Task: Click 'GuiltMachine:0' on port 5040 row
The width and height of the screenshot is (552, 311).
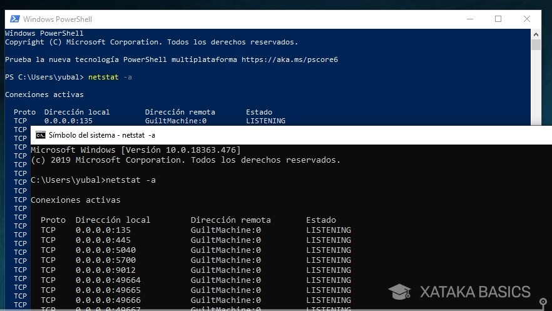Action: pyautogui.click(x=226, y=250)
